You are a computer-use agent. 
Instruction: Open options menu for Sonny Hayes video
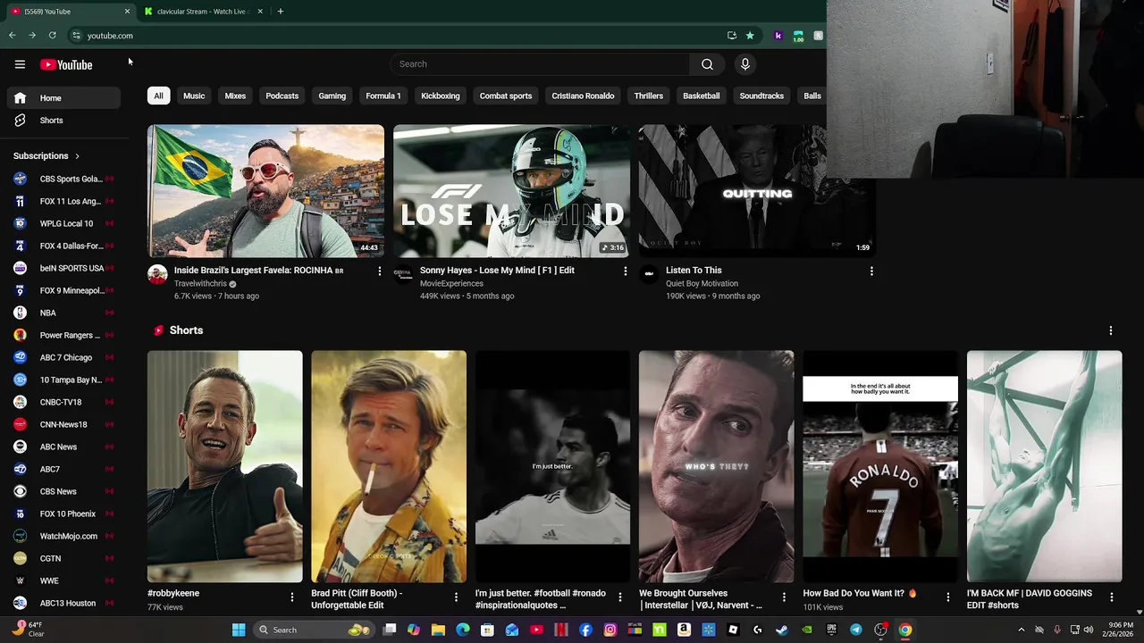coord(625,271)
